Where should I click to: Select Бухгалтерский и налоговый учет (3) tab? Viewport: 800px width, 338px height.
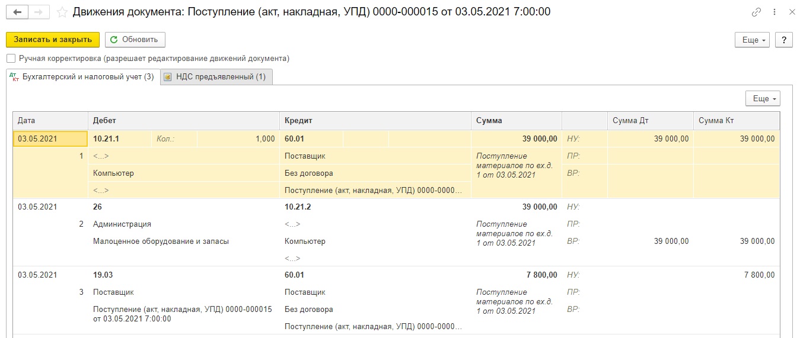coord(83,77)
